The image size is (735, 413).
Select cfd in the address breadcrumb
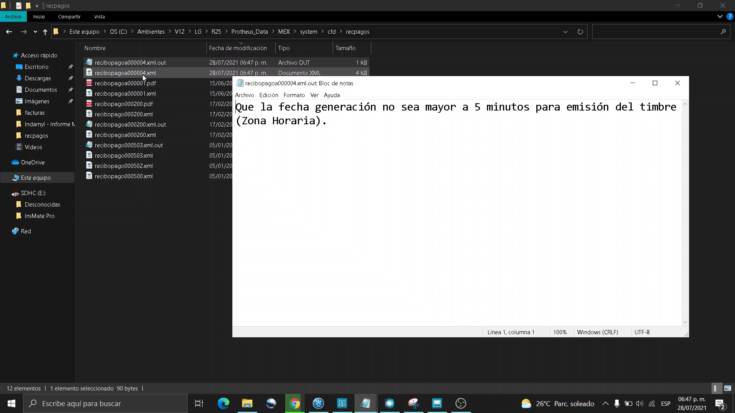[x=332, y=32]
